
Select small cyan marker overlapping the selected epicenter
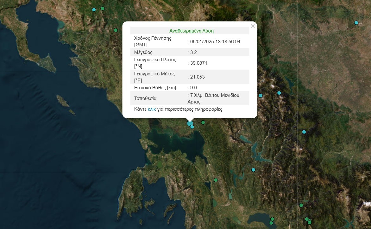192,127
